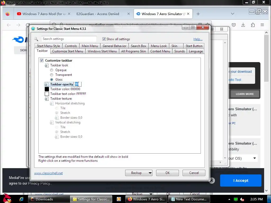Click the Firefox back arrow

[9, 25]
